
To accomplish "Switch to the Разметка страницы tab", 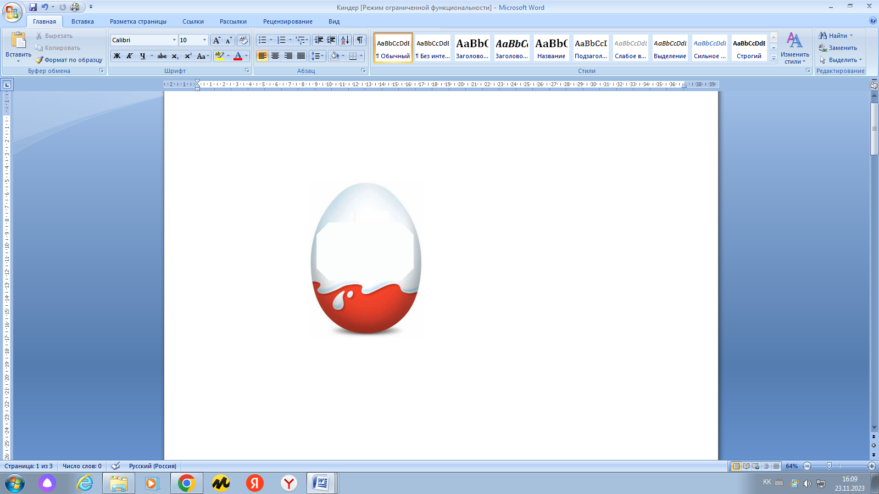I will (x=138, y=21).
